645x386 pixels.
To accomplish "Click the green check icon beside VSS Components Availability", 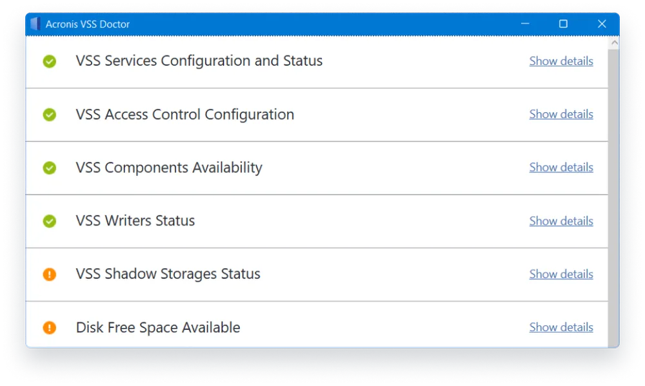I will pyautogui.click(x=50, y=168).
